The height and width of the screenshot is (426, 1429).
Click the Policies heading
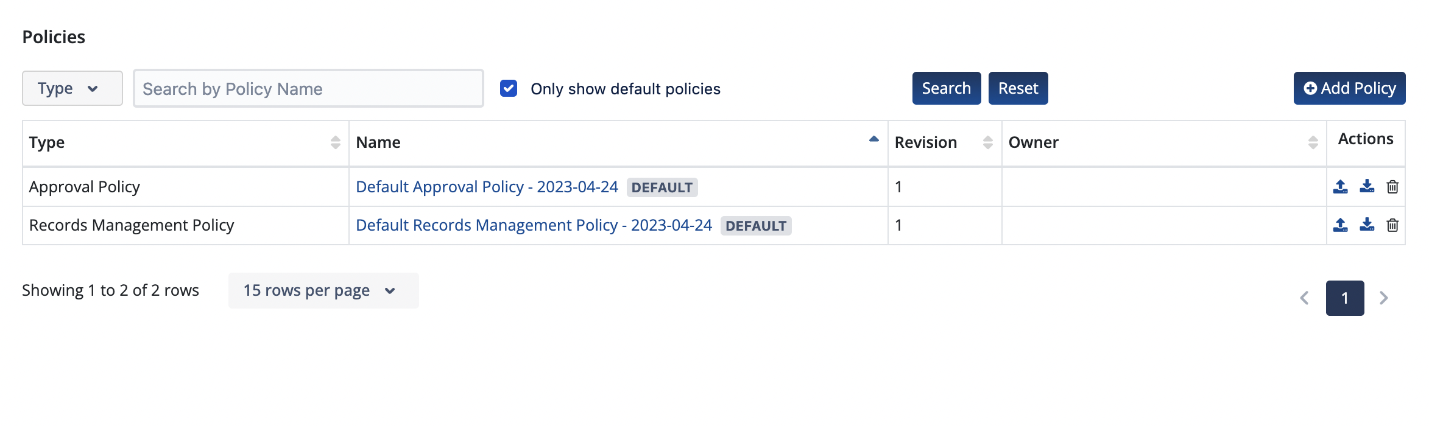click(54, 37)
